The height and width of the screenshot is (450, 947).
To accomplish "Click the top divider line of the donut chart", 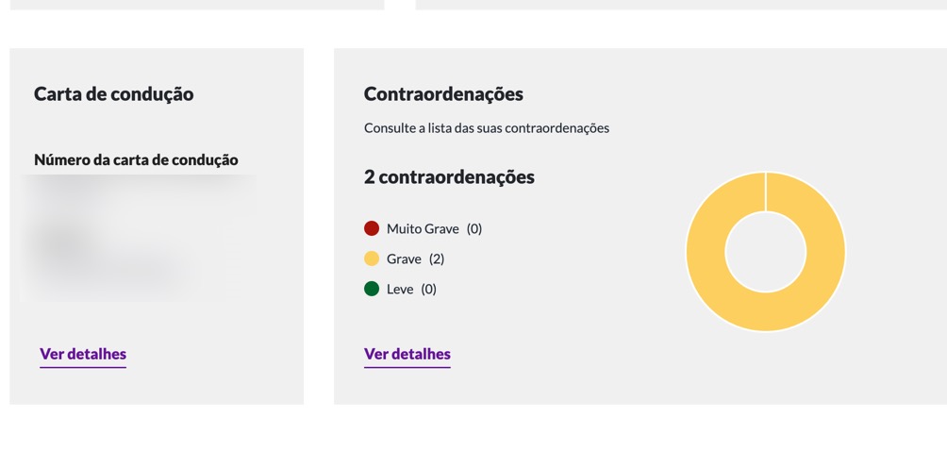I will pos(765,192).
